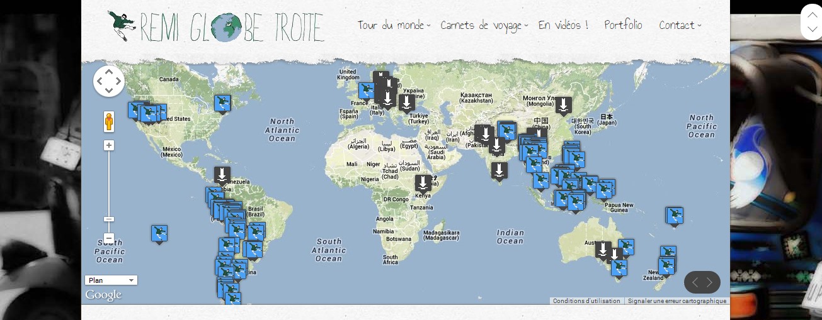Click the blue marker in the South Pacific Ocean
Viewport: 822px width, 320px height.
coord(159,234)
